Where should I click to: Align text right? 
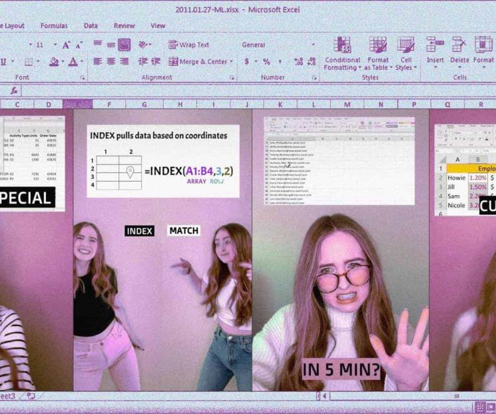[124, 61]
